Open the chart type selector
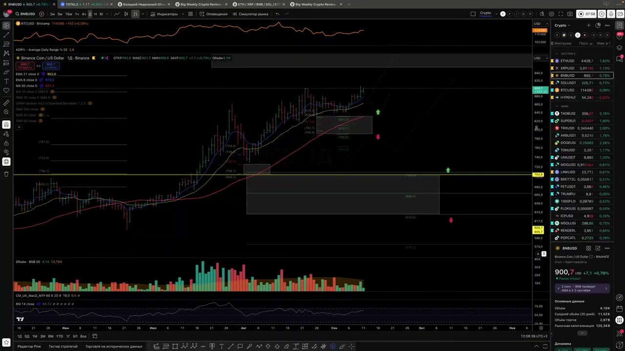 tap(135, 14)
